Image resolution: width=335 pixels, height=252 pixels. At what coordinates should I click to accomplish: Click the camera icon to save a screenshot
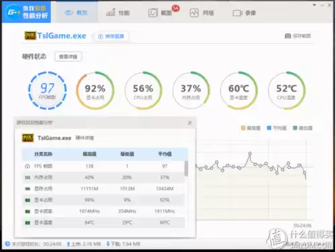pyautogui.click(x=287, y=36)
